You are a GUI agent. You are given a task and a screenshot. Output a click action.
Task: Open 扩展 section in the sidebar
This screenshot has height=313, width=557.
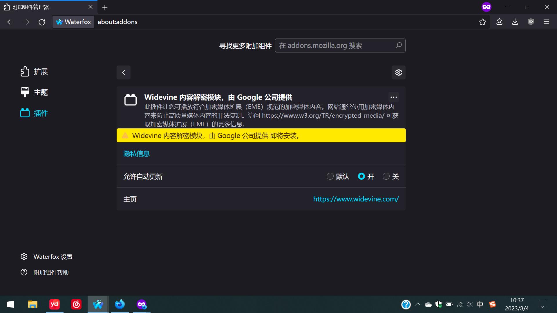pos(41,72)
